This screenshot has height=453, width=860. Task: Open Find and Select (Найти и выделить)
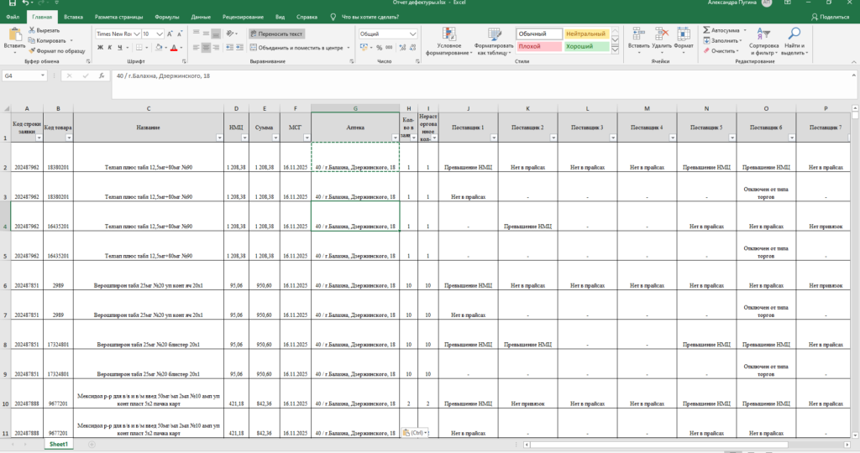(x=794, y=41)
